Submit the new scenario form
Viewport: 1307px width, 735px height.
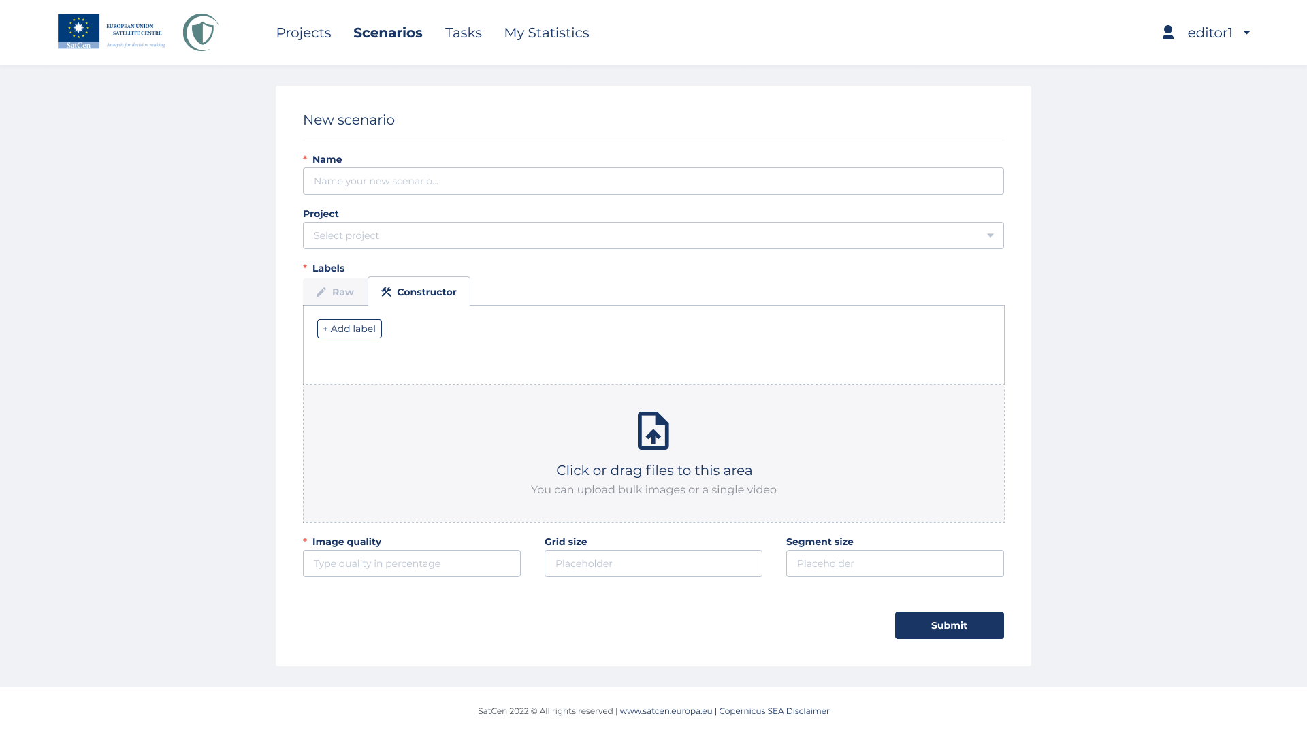tap(949, 625)
